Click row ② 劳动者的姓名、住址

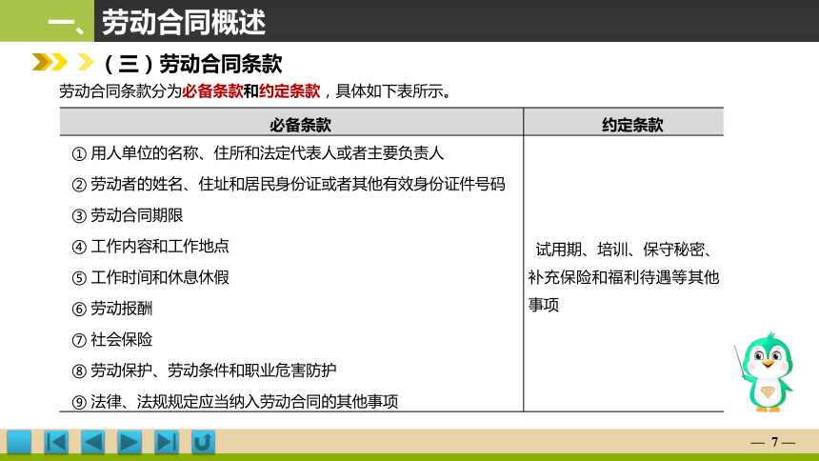[289, 184]
